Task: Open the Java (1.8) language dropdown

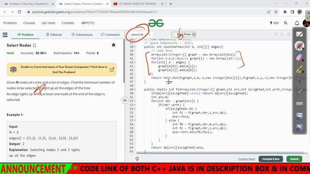Action: [x=141, y=34]
